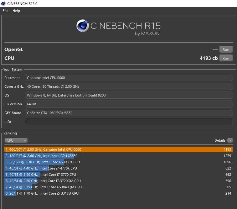Select ranking row 'Intel Core i7-3720QM CPU'

[x=118, y=181]
